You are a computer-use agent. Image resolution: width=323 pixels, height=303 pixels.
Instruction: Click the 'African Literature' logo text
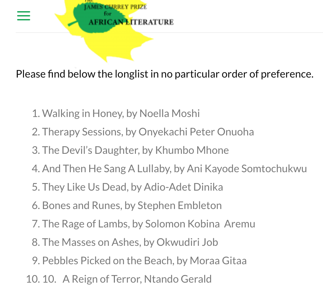131,22
